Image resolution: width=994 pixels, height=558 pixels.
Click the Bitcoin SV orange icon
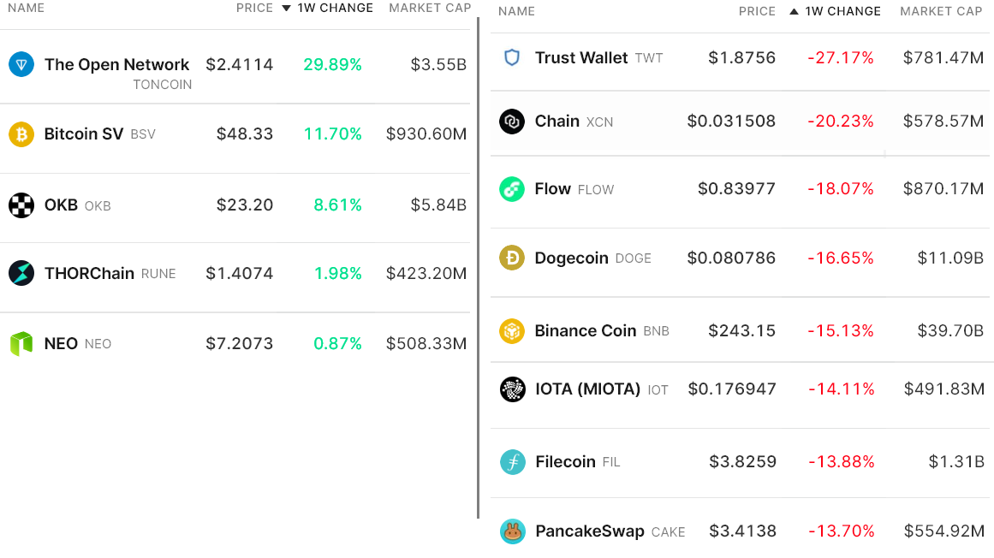click(x=21, y=134)
